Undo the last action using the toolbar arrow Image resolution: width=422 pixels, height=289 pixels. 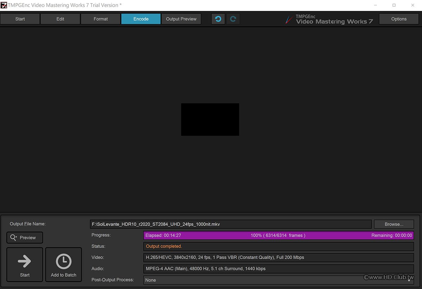tap(218, 19)
